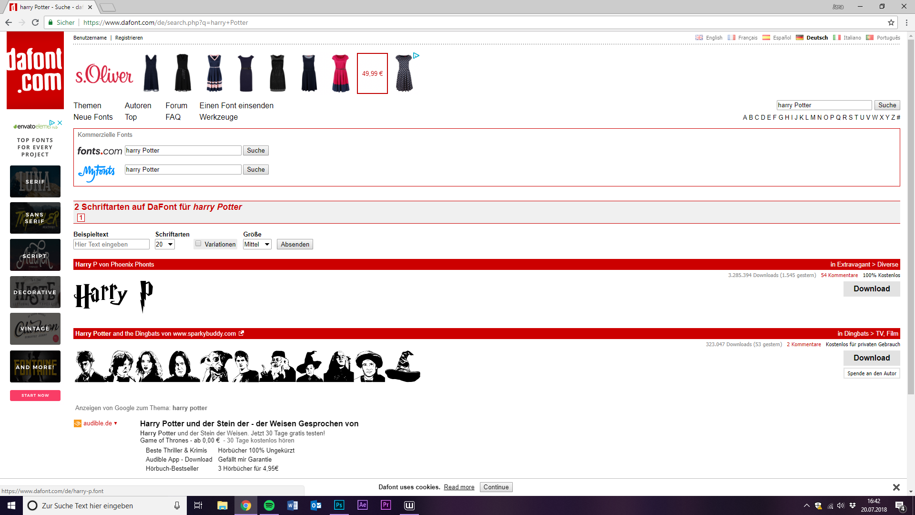Image resolution: width=915 pixels, height=515 pixels.
Task: Click the page vertical scrollbar
Action: pos(911,216)
